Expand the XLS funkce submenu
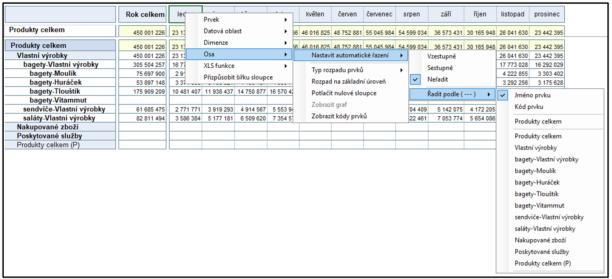This screenshot has height=279, width=612. pyautogui.click(x=239, y=66)
